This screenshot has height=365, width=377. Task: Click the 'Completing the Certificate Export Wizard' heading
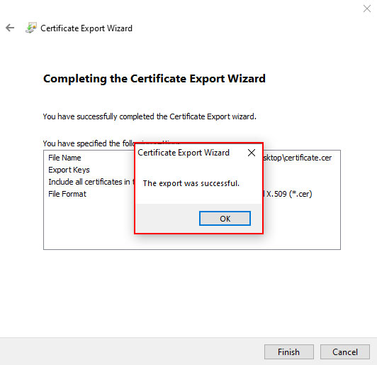coord(154,79)
